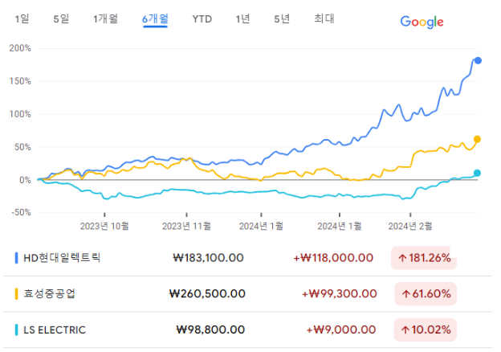The width and height of the screenshot is (501, 352).
Task: Click the cyan color bar beside LS ELECTRIC
Action: pyautogui.click(x=17, y=329)
